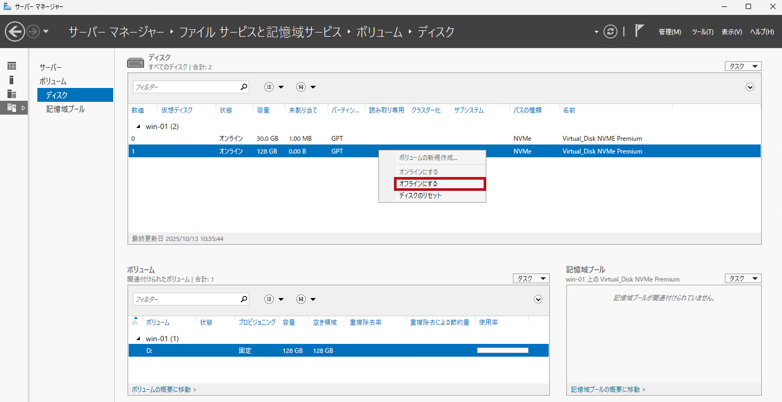The height and width of the screenshot is (402, 782).
Task: Open the notifications flag icon
Action: (639, 31)
